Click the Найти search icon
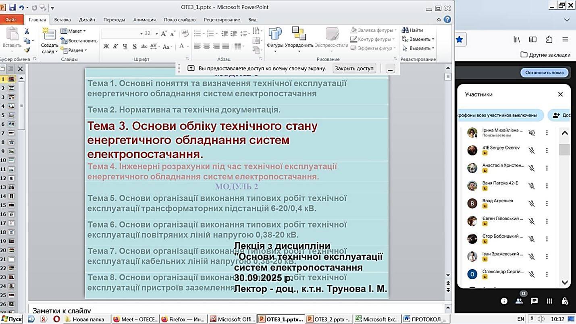 tap(405, 30)
